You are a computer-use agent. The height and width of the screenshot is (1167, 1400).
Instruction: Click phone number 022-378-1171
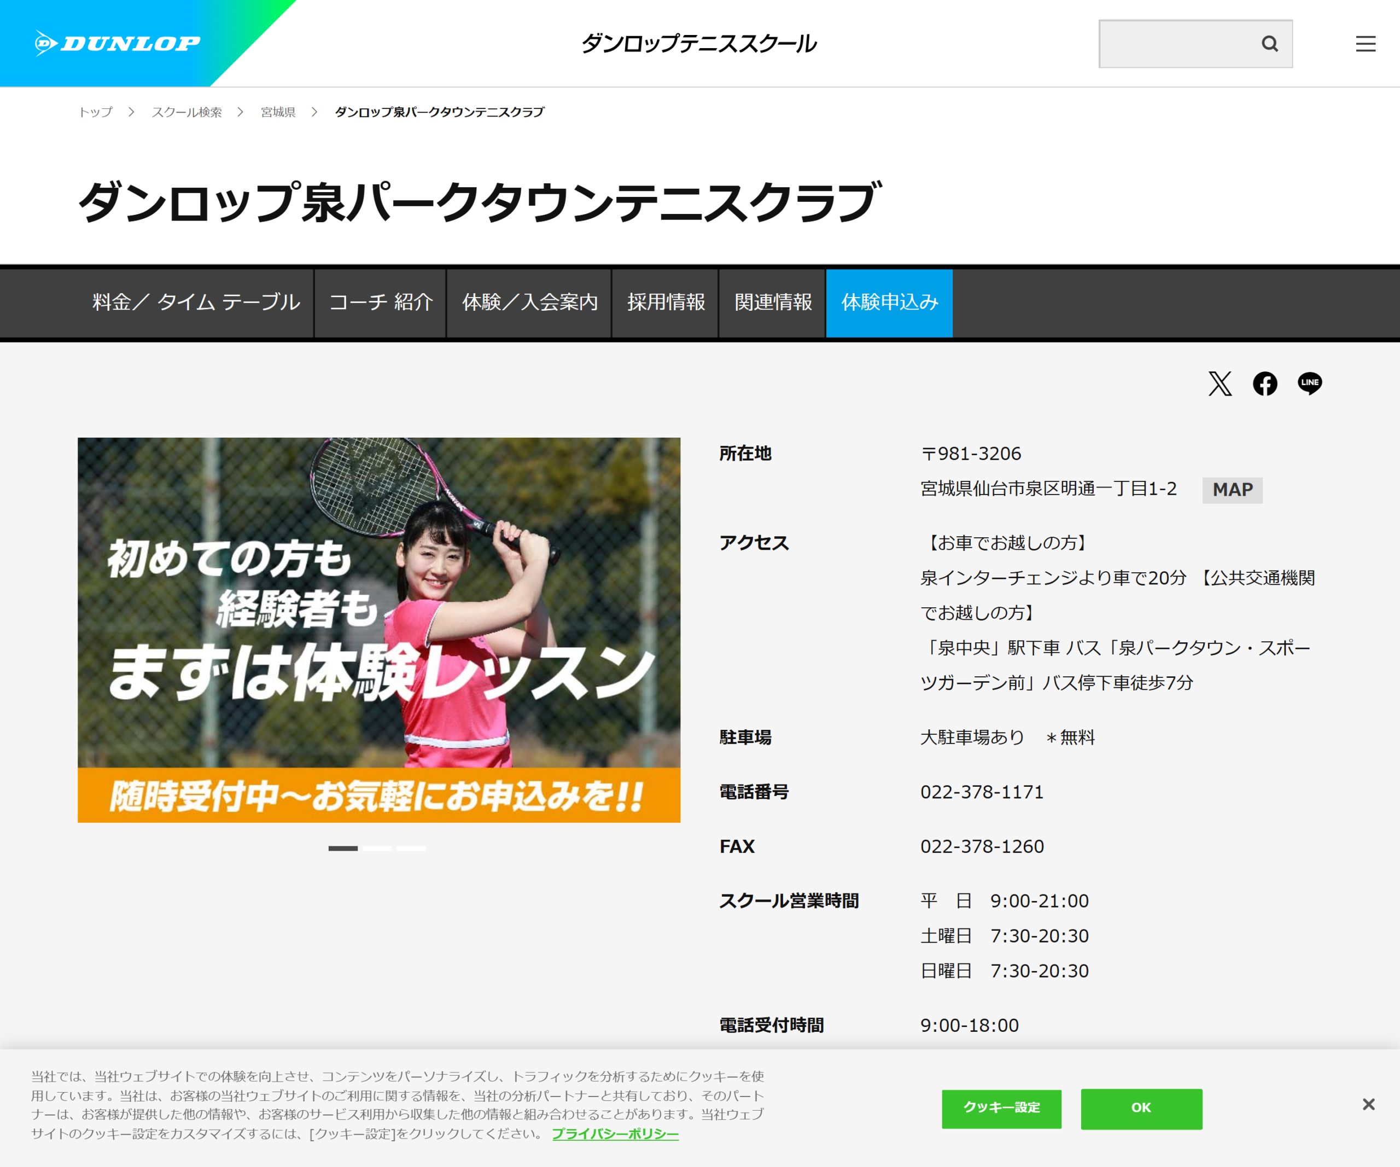(x=982, y=792)
